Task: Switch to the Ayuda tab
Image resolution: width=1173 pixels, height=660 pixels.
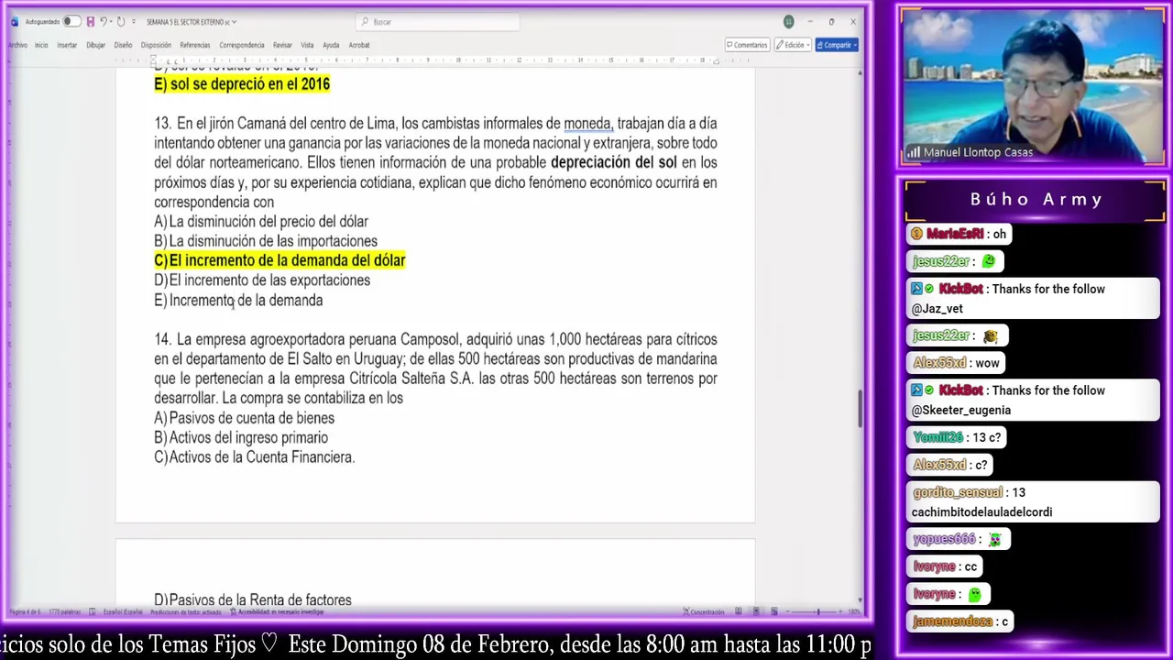Action: (x=331, y=45)
